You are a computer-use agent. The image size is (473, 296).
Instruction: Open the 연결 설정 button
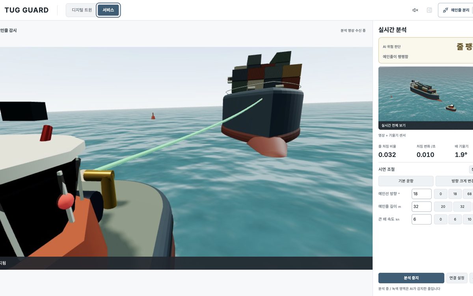pos(457,278)
